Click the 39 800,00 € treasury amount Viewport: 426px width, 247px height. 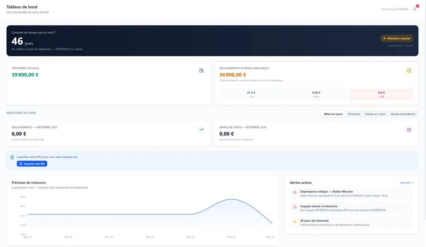[25, 74]
